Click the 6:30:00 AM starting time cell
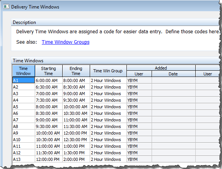The width and height of the screenshot is (222, 169). click(x=49, y=87)
